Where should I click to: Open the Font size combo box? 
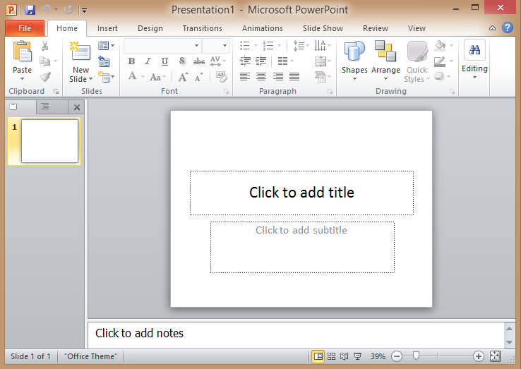215,45
